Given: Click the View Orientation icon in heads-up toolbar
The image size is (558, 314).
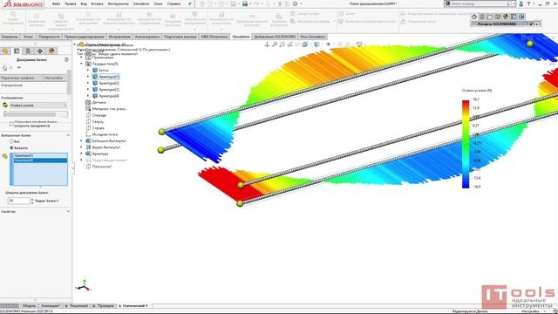Looking at the screenshot, I should coord(305,44).
